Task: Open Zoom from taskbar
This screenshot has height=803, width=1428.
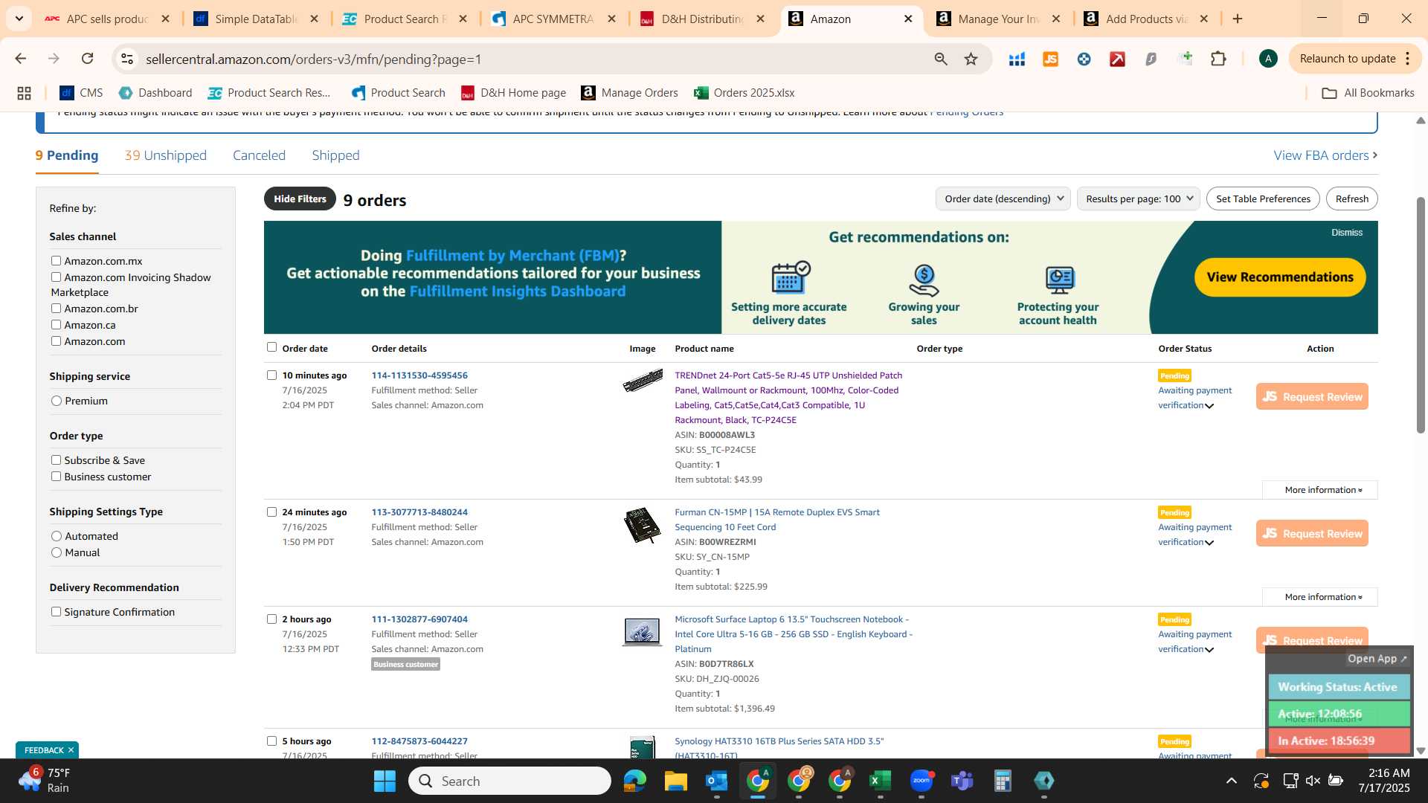Action: click(921, 781)
